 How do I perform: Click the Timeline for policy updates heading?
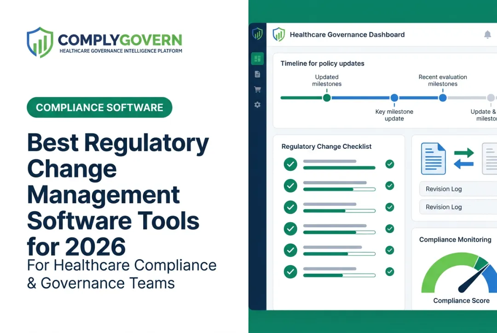pyautogui.click(x=322, y=63)
